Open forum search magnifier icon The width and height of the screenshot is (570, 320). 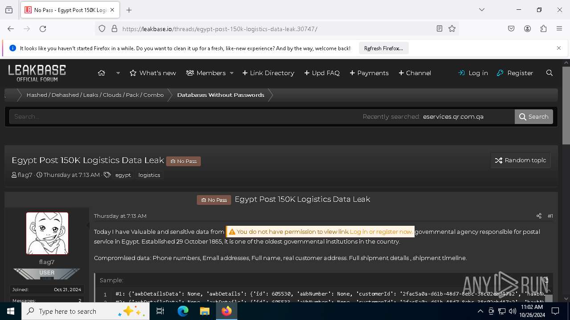point(550,73)
